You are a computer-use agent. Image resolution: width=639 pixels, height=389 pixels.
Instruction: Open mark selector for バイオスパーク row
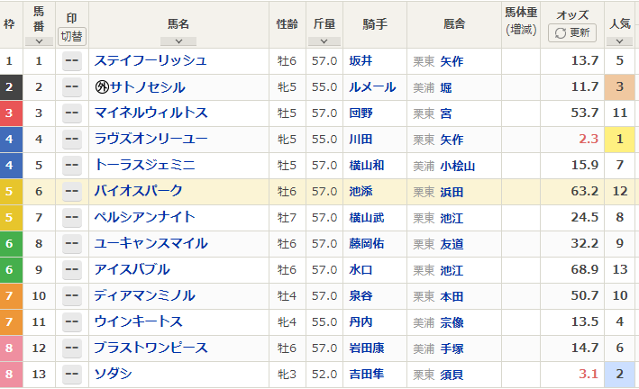[72, 192]
